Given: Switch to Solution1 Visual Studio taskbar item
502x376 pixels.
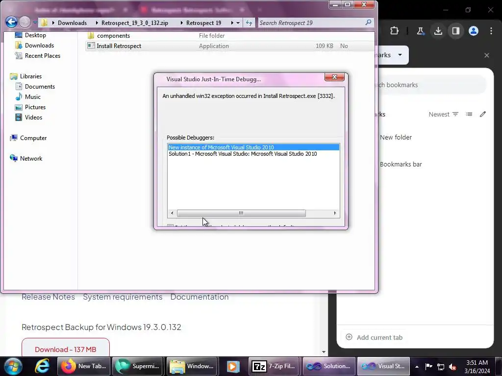Looking at the screenshot, I should click(329, 366).
